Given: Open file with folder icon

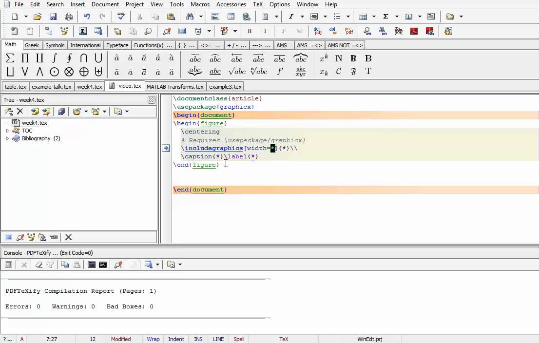Looking at the screenshot, I should (38, 17).
